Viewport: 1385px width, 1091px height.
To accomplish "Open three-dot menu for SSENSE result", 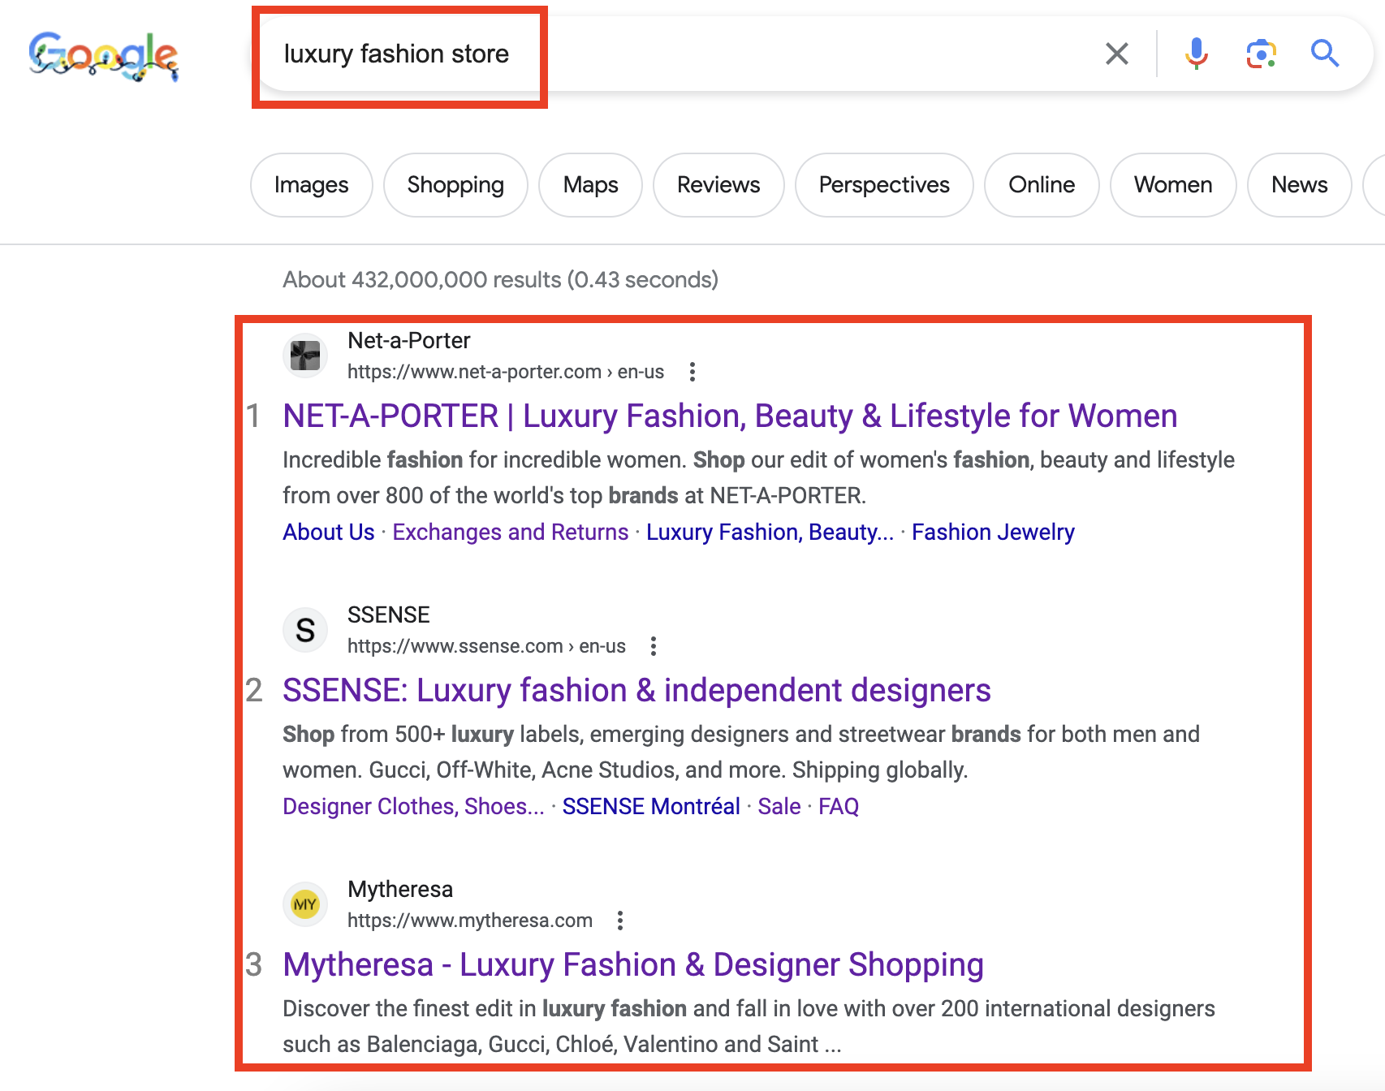I will (x=654, y=646).
